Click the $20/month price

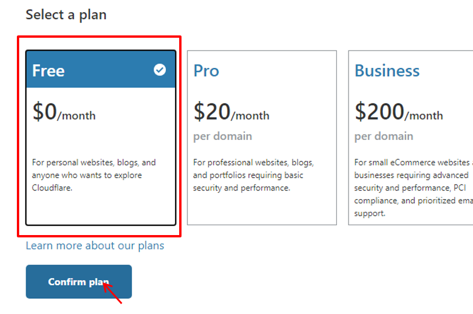(x=232, y=111)
